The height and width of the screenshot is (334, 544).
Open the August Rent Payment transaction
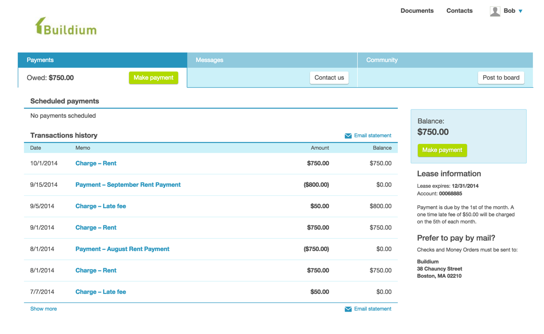coord(122,249)
